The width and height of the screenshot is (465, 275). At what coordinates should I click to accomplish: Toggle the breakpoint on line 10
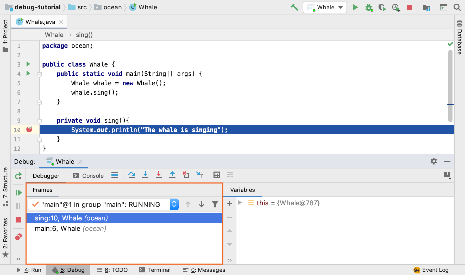(x=29, y=129)
